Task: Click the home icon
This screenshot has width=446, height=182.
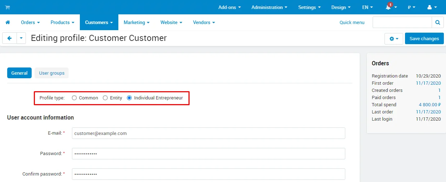Action: pos(8,22)
